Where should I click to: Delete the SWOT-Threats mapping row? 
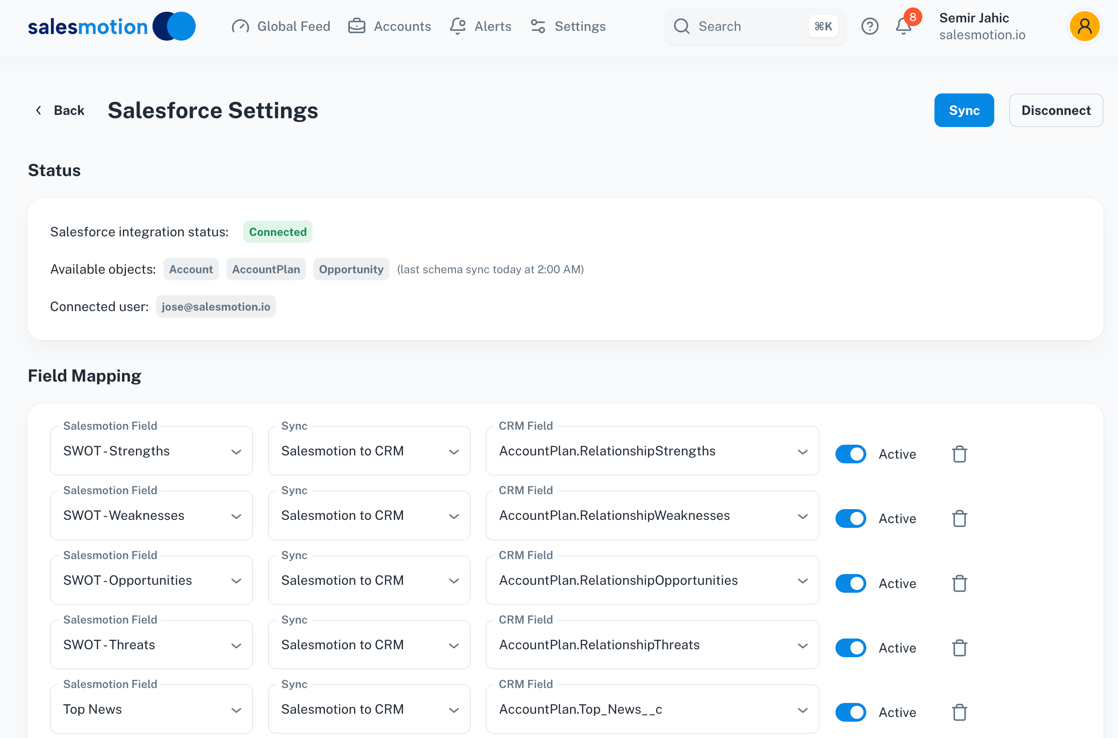tap(959, 648)
